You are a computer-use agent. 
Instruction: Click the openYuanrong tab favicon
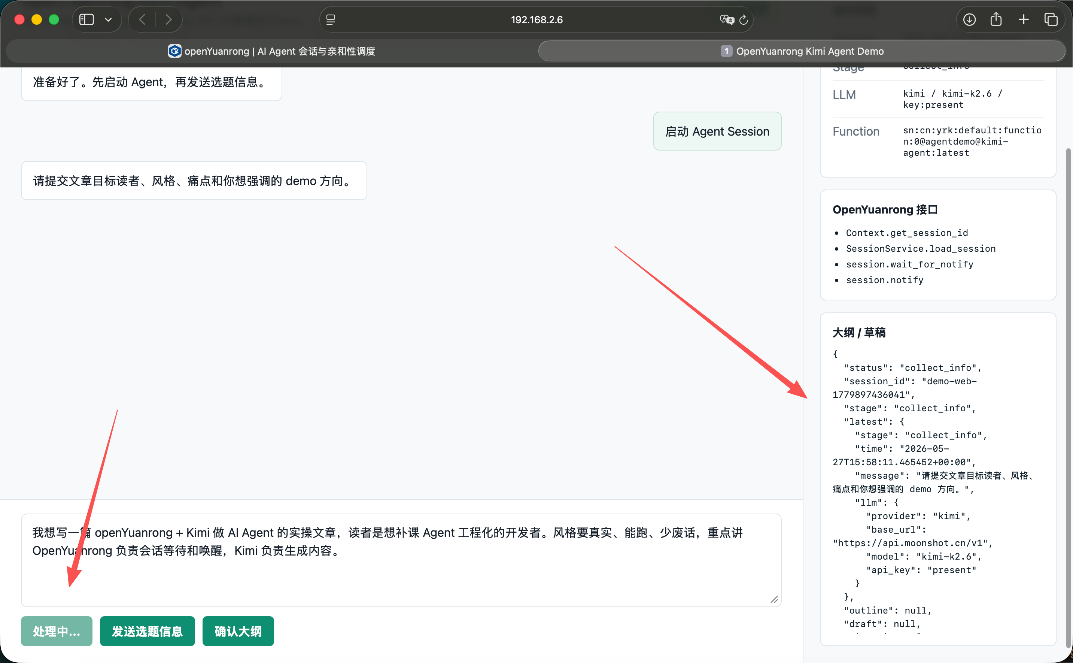[174, 51]
